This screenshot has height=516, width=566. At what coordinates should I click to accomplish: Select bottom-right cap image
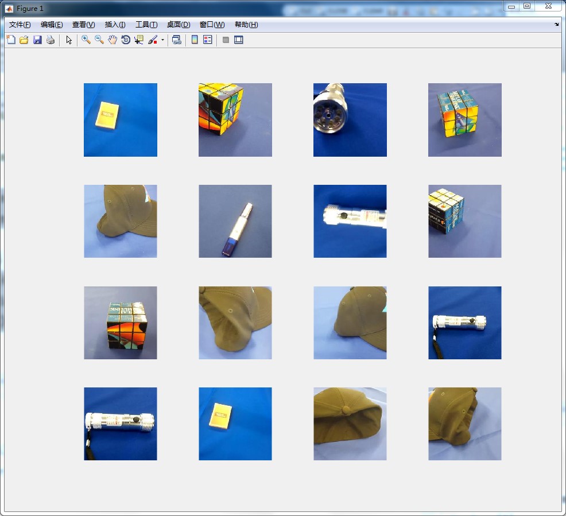(465, 424)
